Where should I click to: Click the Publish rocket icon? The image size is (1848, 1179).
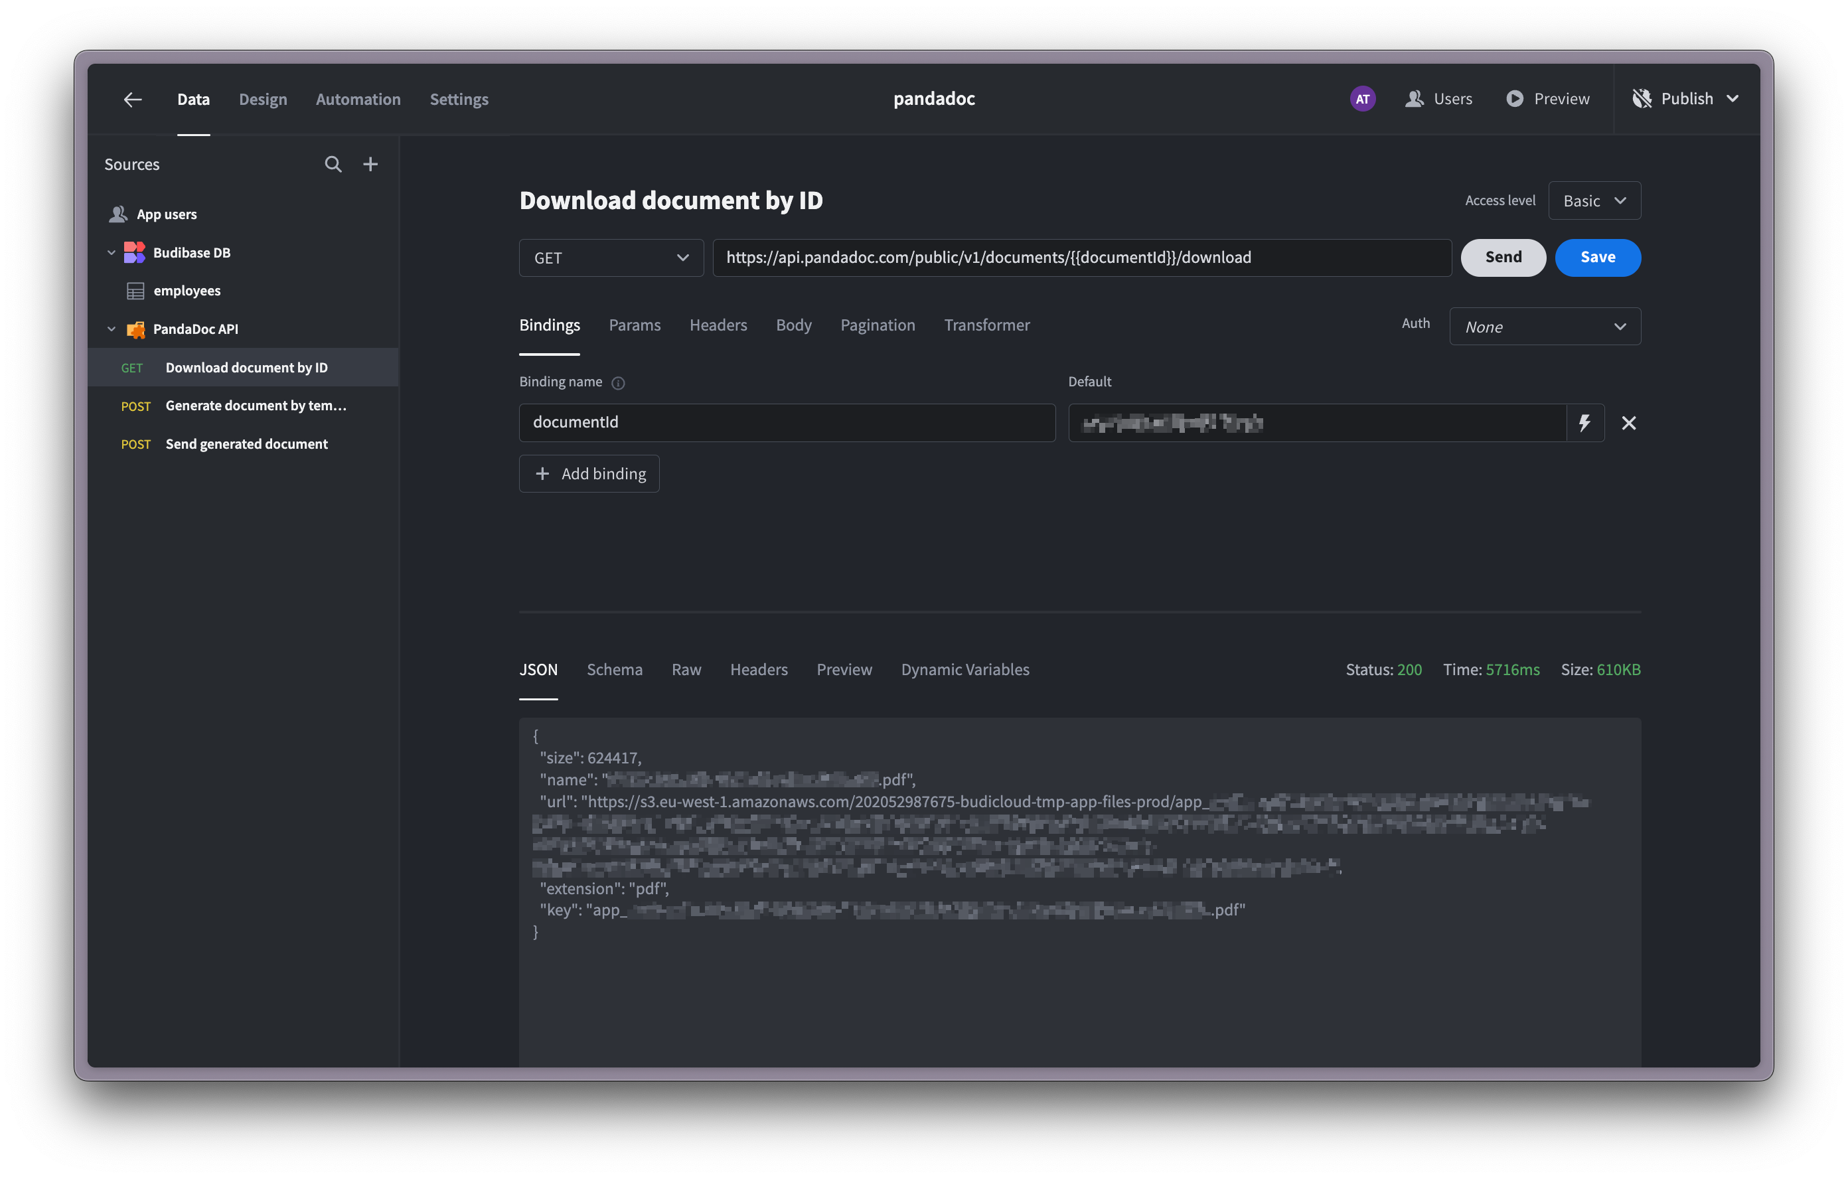[1642, 98]
